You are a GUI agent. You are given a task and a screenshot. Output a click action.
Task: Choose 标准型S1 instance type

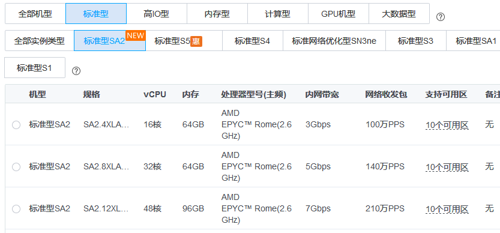34,68
